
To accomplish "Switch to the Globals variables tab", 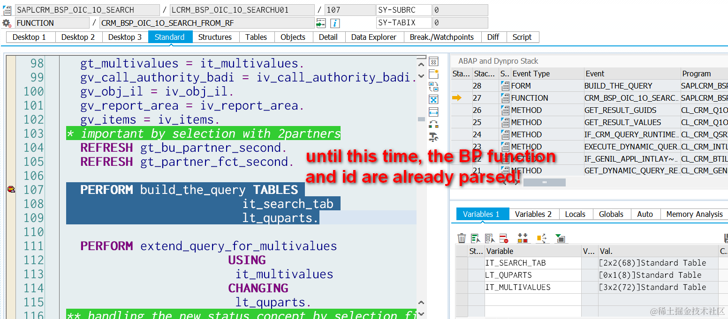I will [611, 214].
